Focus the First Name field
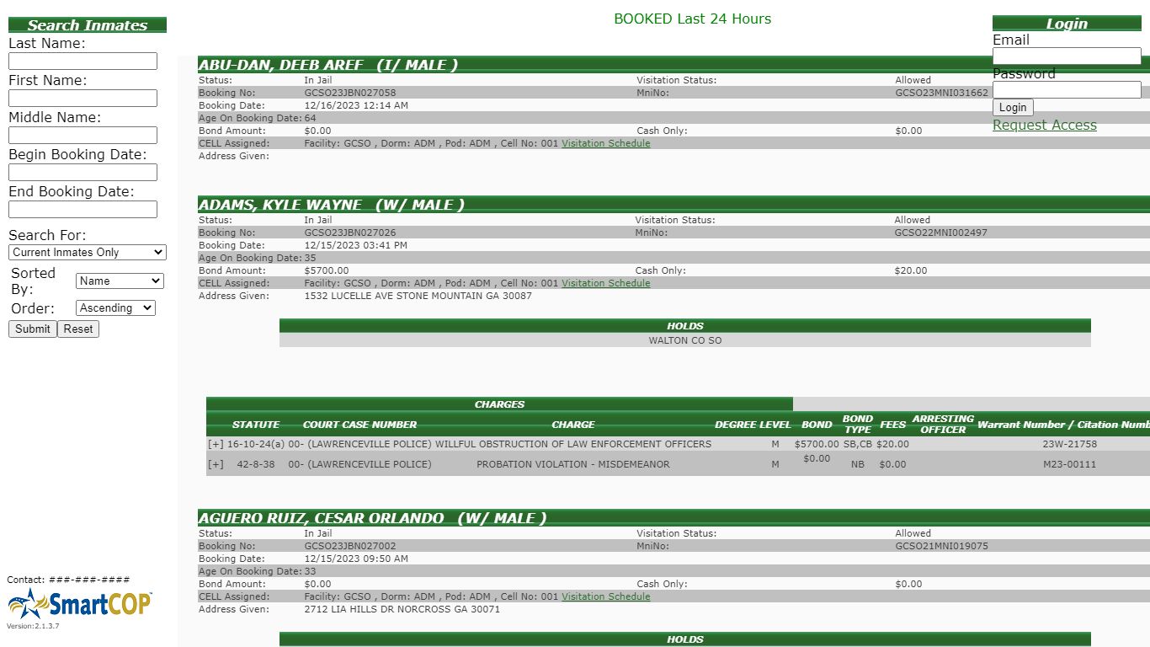Image resolution: width=1150 pixels, height=647 pixels. click(x=83, y=98)
